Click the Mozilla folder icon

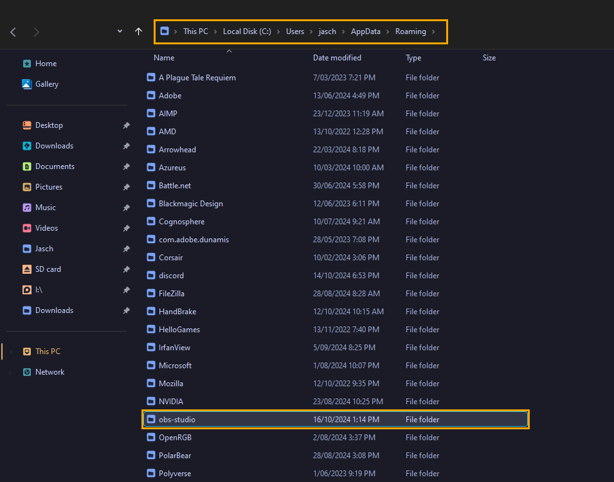(151, 383)
